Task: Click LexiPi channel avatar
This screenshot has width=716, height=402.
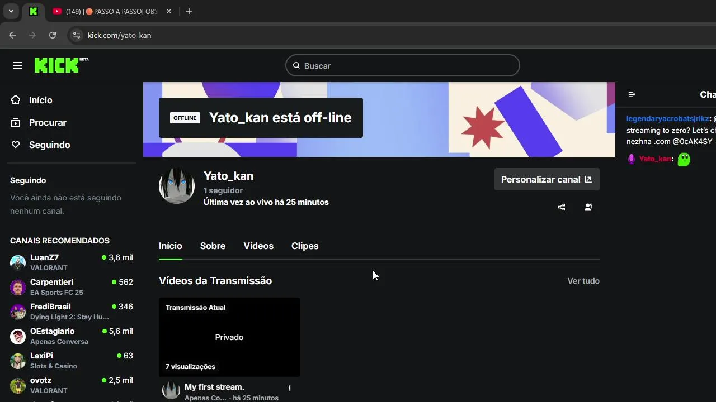Action: (x=18, y=361)
